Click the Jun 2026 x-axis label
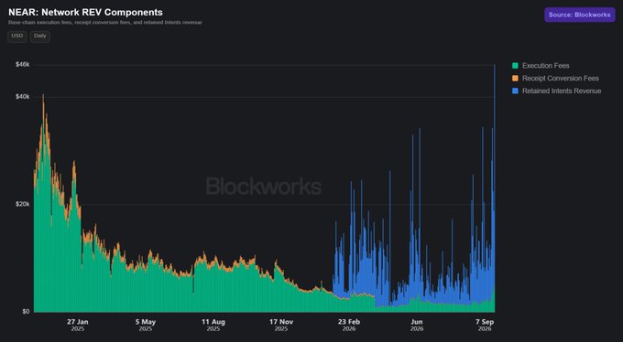 (x=417, y=325)
